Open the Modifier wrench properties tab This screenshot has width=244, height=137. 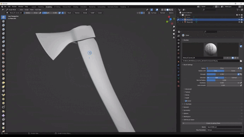179,65
